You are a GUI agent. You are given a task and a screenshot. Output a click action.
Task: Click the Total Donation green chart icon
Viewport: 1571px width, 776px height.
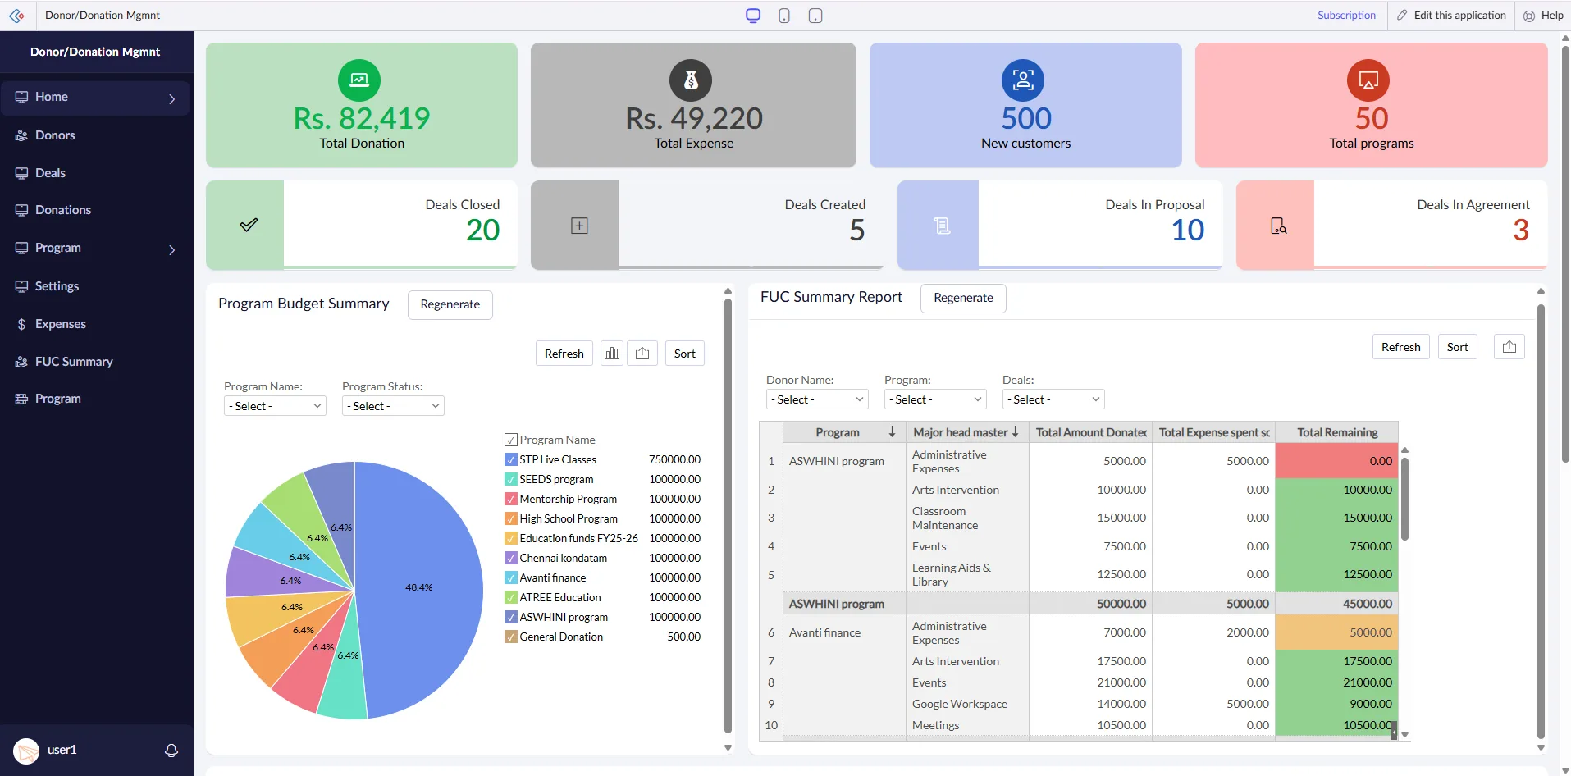[359, 80]
